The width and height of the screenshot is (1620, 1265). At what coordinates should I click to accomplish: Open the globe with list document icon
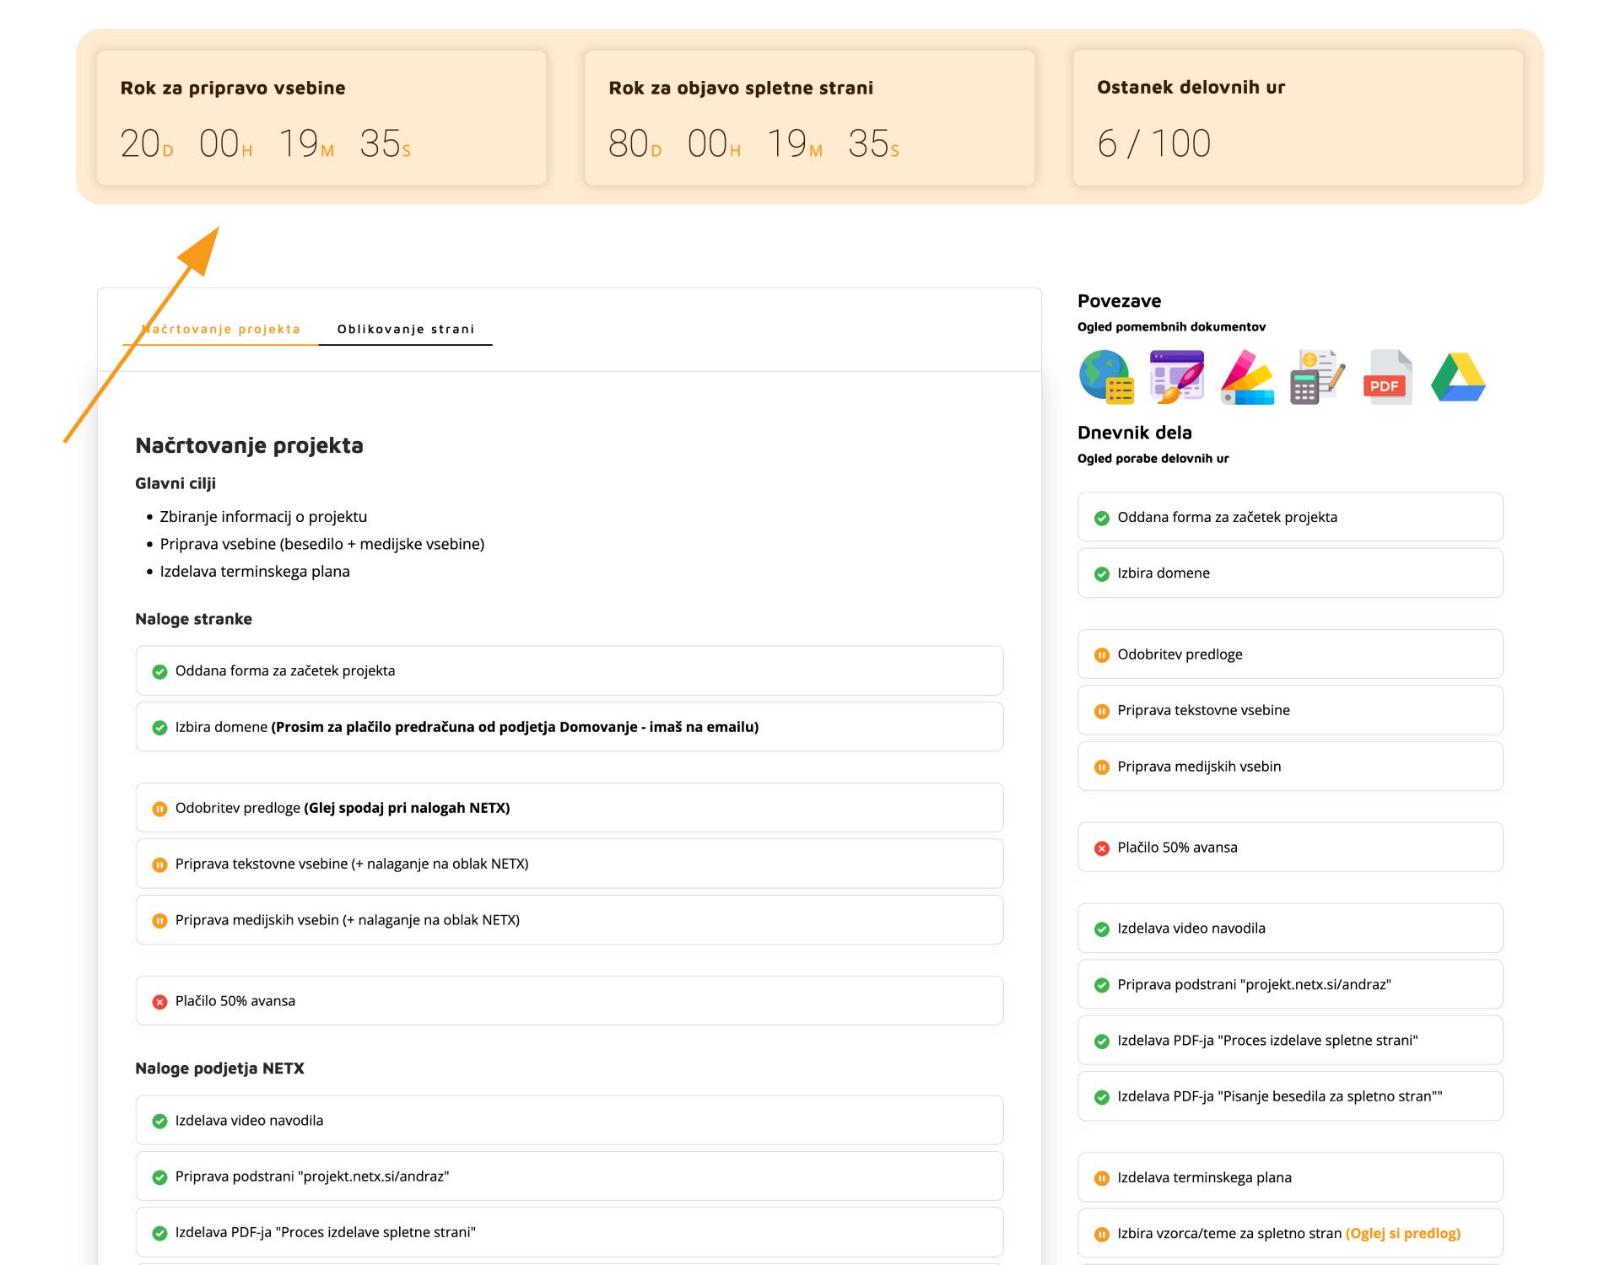click(x=1105, y=377)
